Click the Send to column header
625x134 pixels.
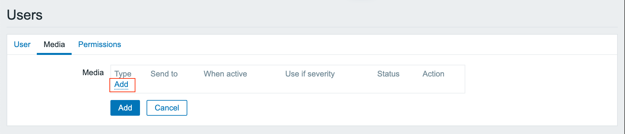164,74
